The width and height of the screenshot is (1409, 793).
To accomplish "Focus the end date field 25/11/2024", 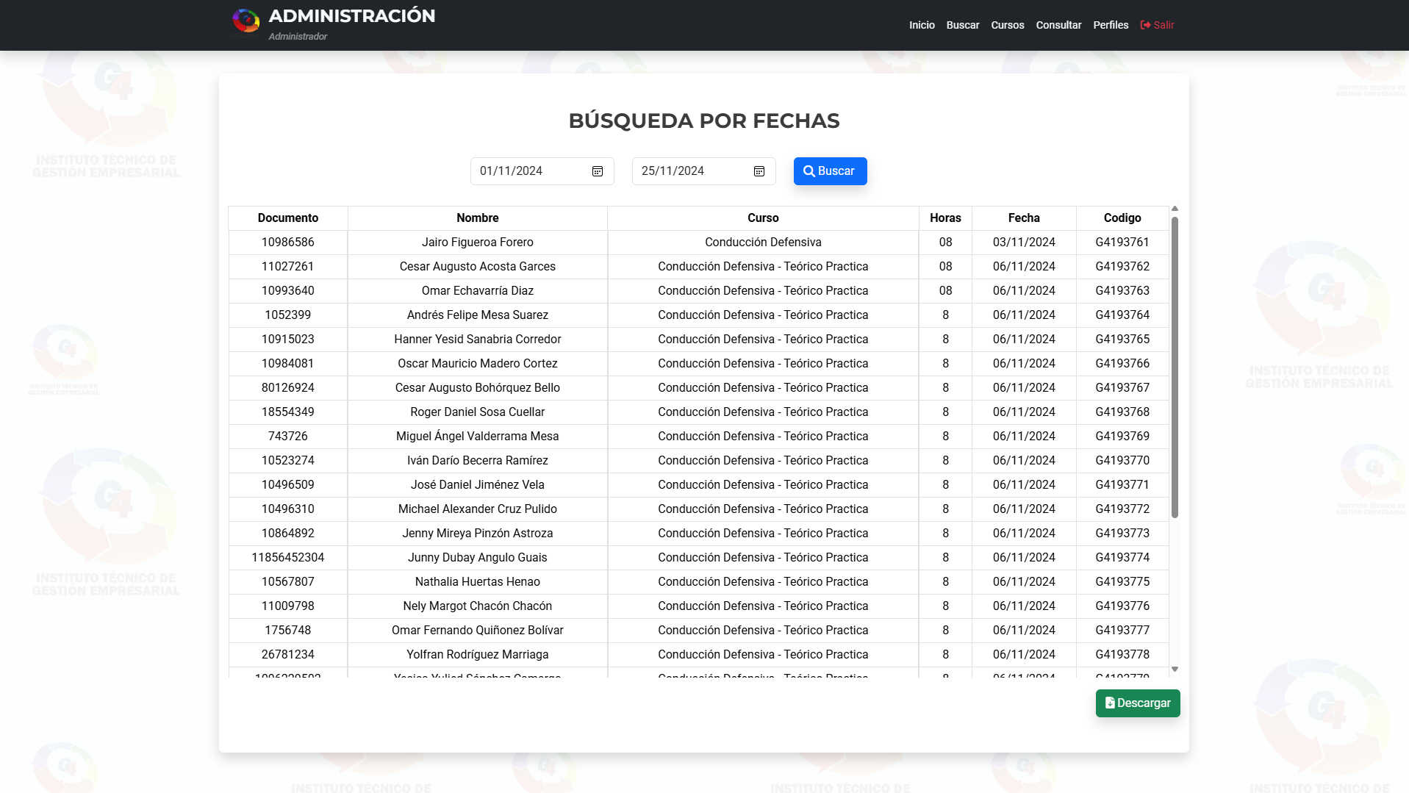I will (x=691, y=171).
